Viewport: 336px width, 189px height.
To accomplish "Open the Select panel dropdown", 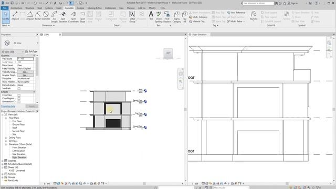I will [x=6, y=26].
